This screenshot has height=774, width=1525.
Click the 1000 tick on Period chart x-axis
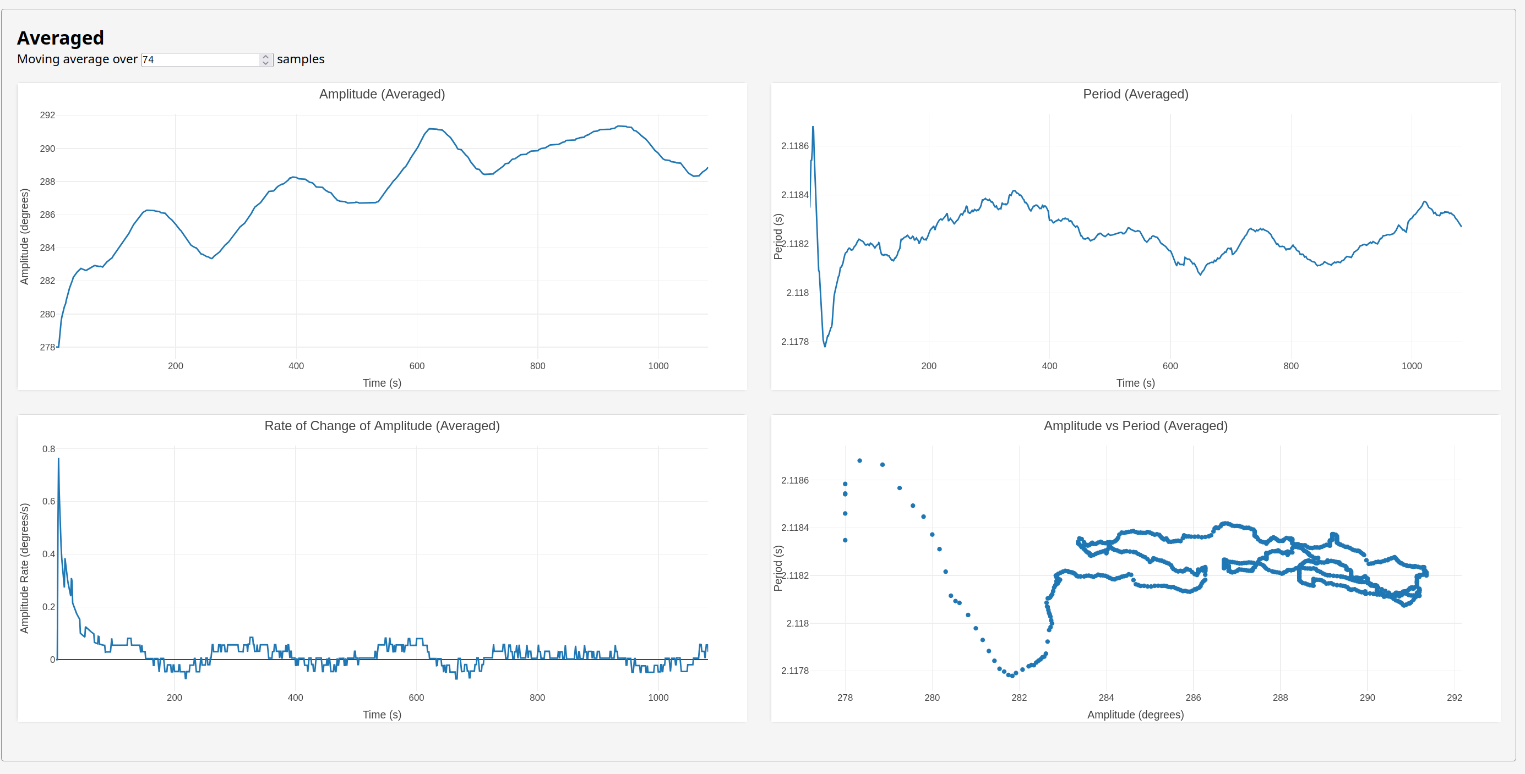point(1412,366)
